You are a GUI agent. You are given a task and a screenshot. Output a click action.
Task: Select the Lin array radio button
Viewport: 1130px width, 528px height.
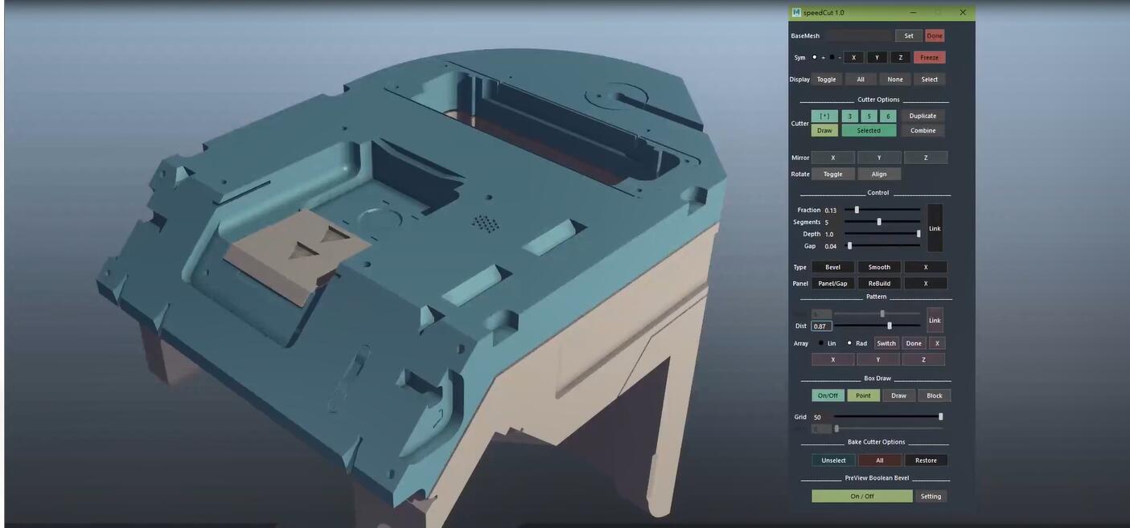point(820,343)
